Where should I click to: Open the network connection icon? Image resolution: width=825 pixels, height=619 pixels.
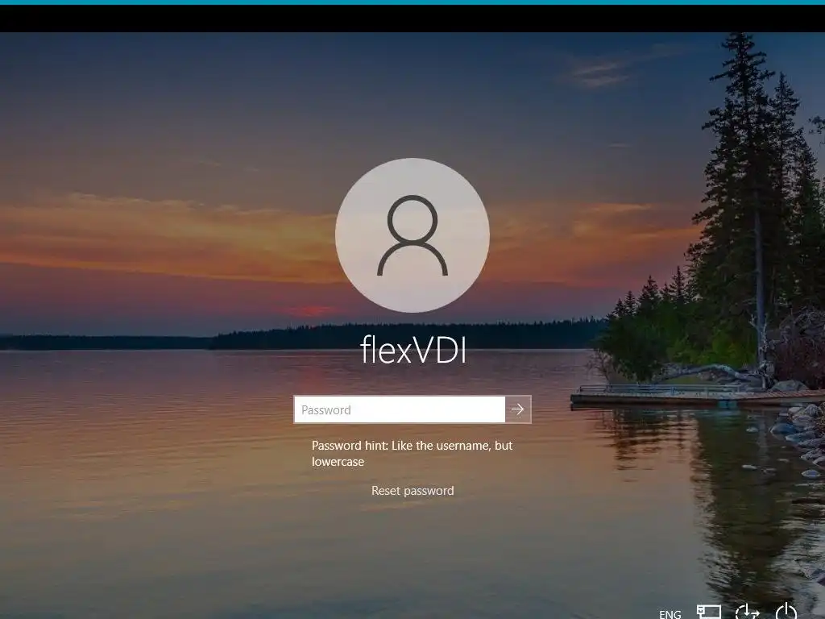(709, 613)
